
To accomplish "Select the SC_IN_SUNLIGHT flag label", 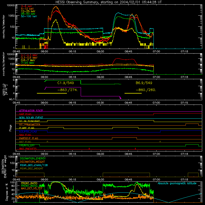I will pyautogui.click(x=29, y=121).
